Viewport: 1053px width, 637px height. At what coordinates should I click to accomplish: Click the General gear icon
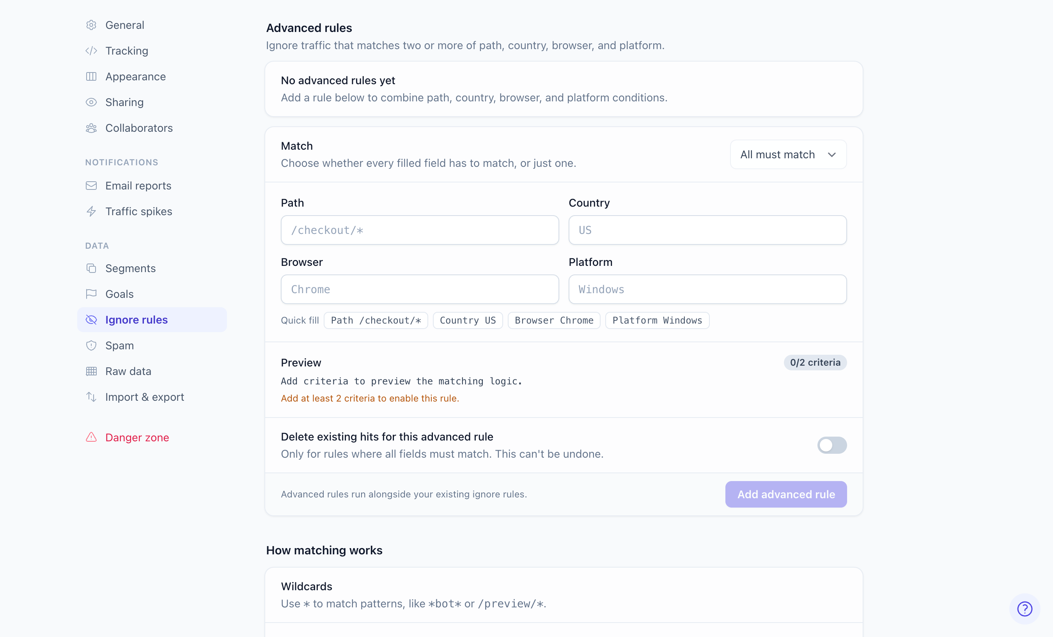point(91,25)
